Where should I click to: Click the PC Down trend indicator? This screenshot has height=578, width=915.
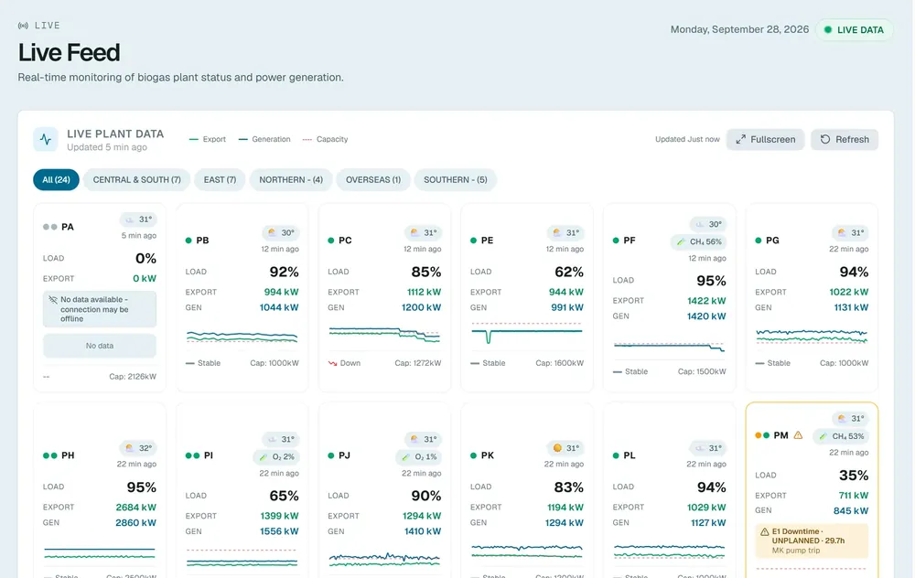coord(344,363)
